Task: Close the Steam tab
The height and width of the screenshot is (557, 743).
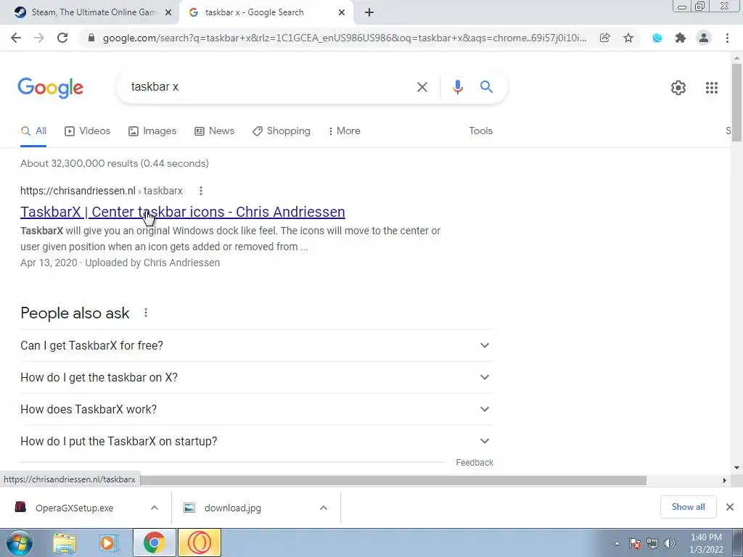Action: 168,13
